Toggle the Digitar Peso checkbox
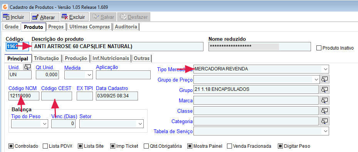 (281, 146)
